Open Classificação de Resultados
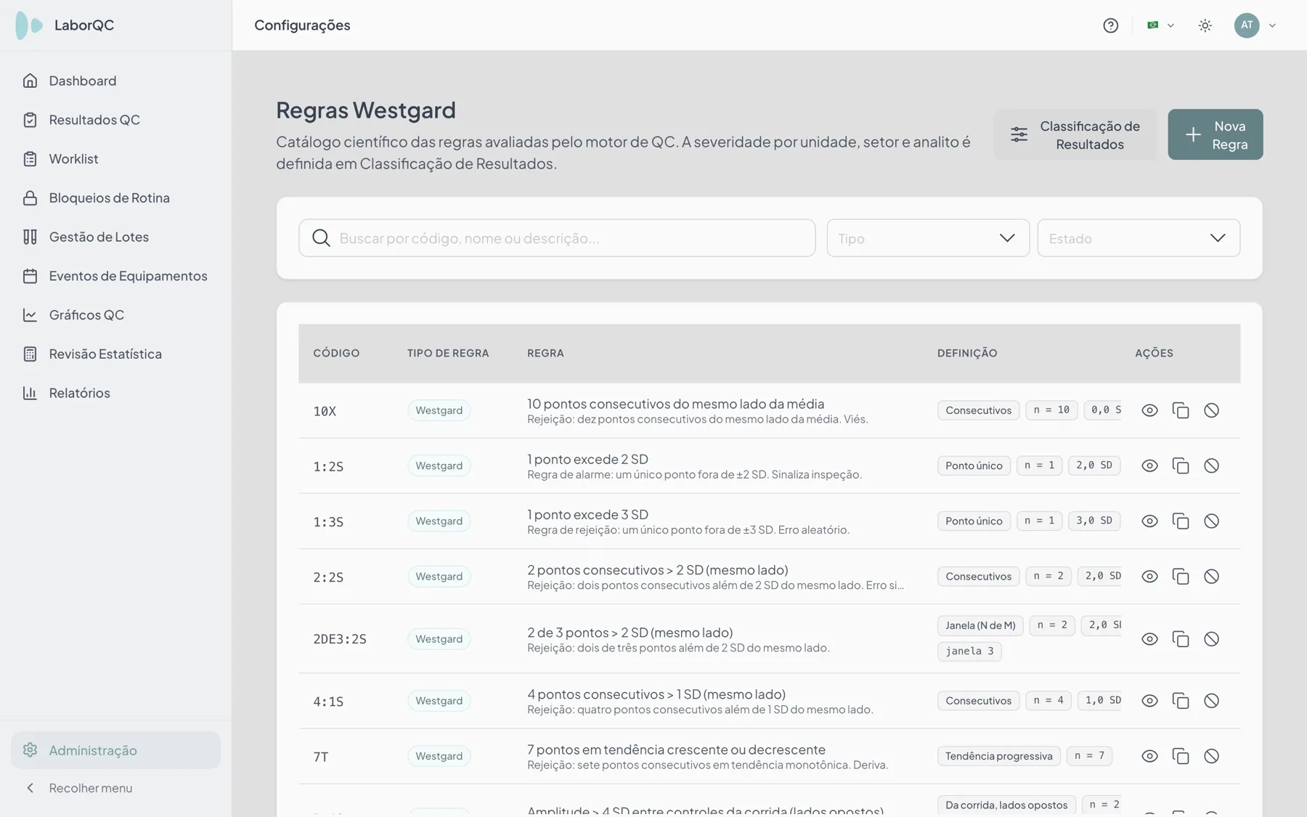 pos(1075,134)
